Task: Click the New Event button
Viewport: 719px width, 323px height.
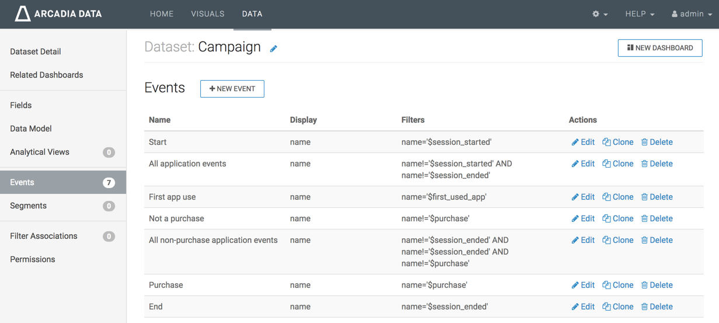Action: pyautogui.click(x=232, y=89)
